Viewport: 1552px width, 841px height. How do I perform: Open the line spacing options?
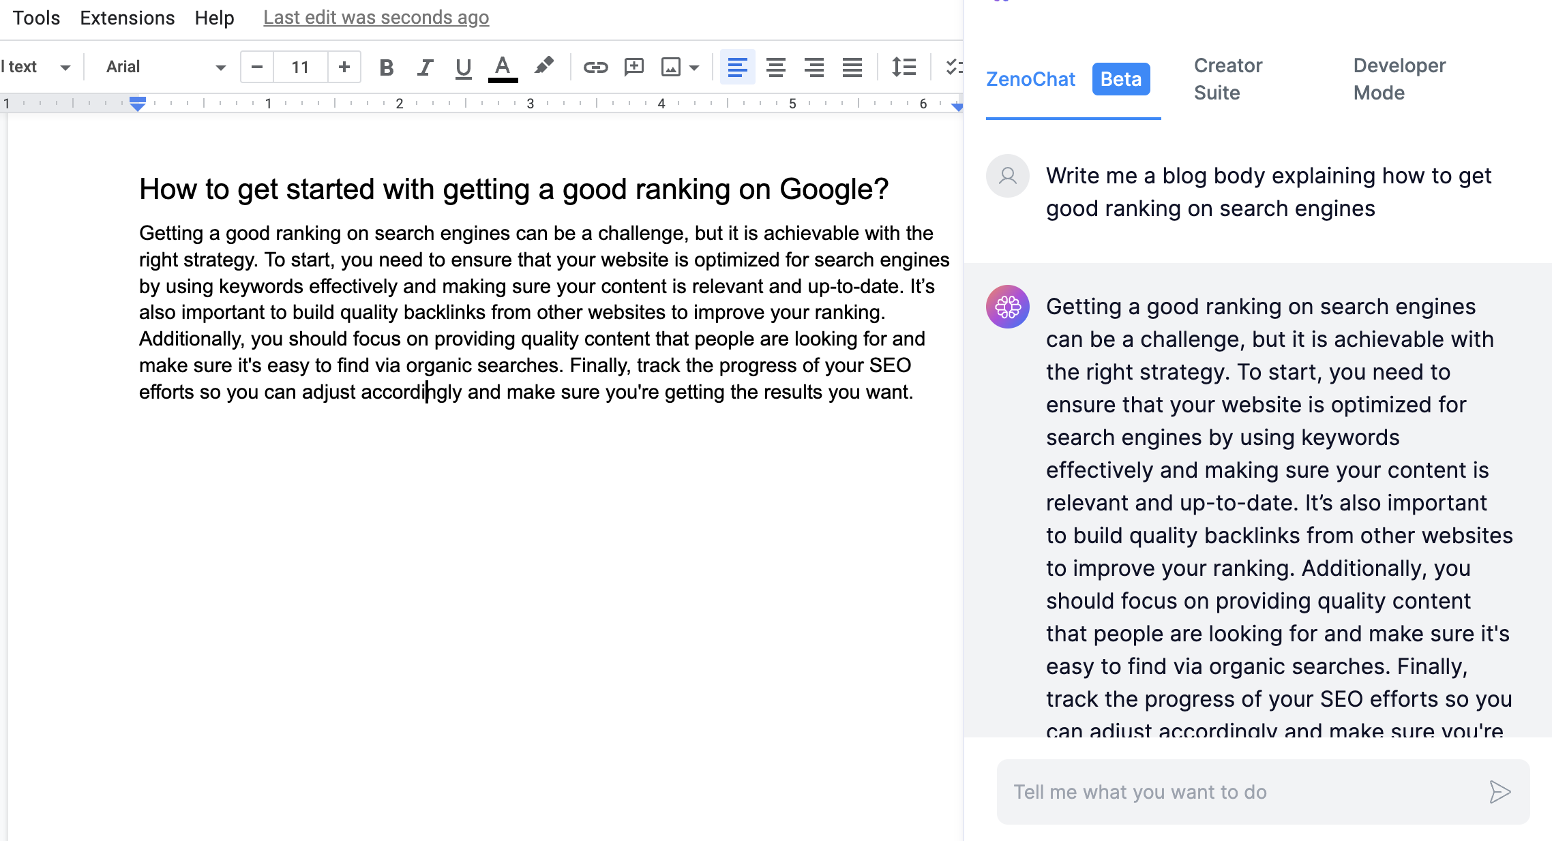904,67
